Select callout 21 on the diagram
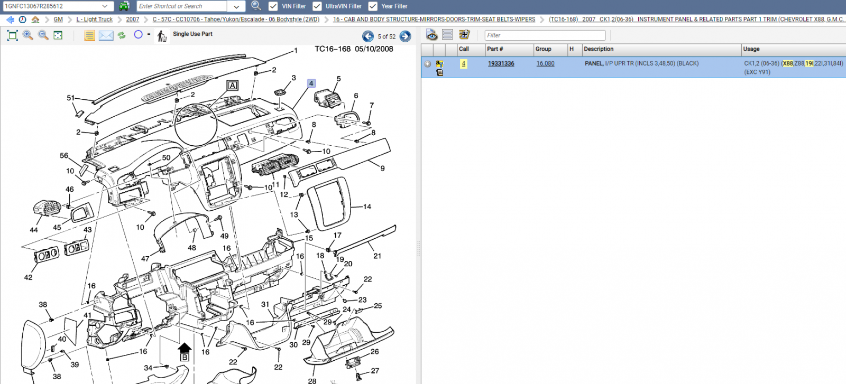The height and width of the screenshot is (384, 846). [377, 256]
